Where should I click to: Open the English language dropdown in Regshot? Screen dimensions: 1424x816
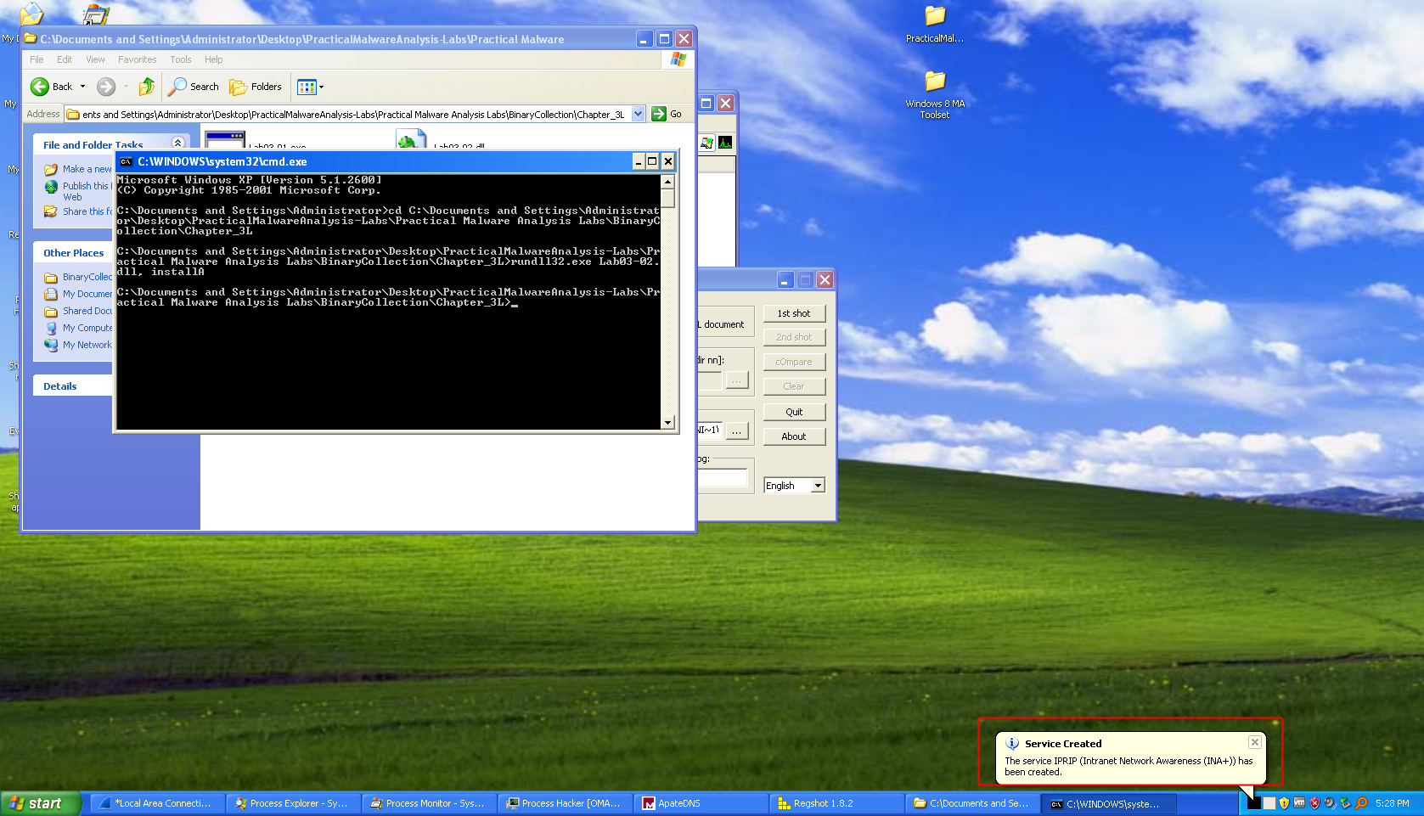(x=818, y=486)
